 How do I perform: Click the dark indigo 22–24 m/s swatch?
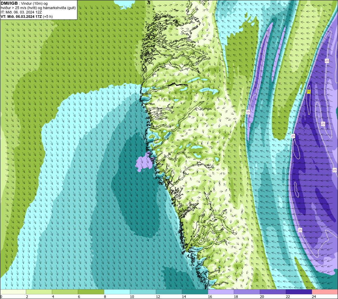pyautogui.click(x=299, y=292)
